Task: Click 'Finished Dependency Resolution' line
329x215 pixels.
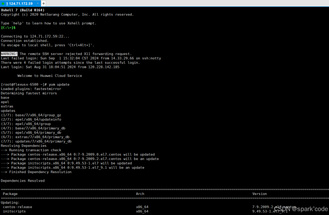Action: 36,172
